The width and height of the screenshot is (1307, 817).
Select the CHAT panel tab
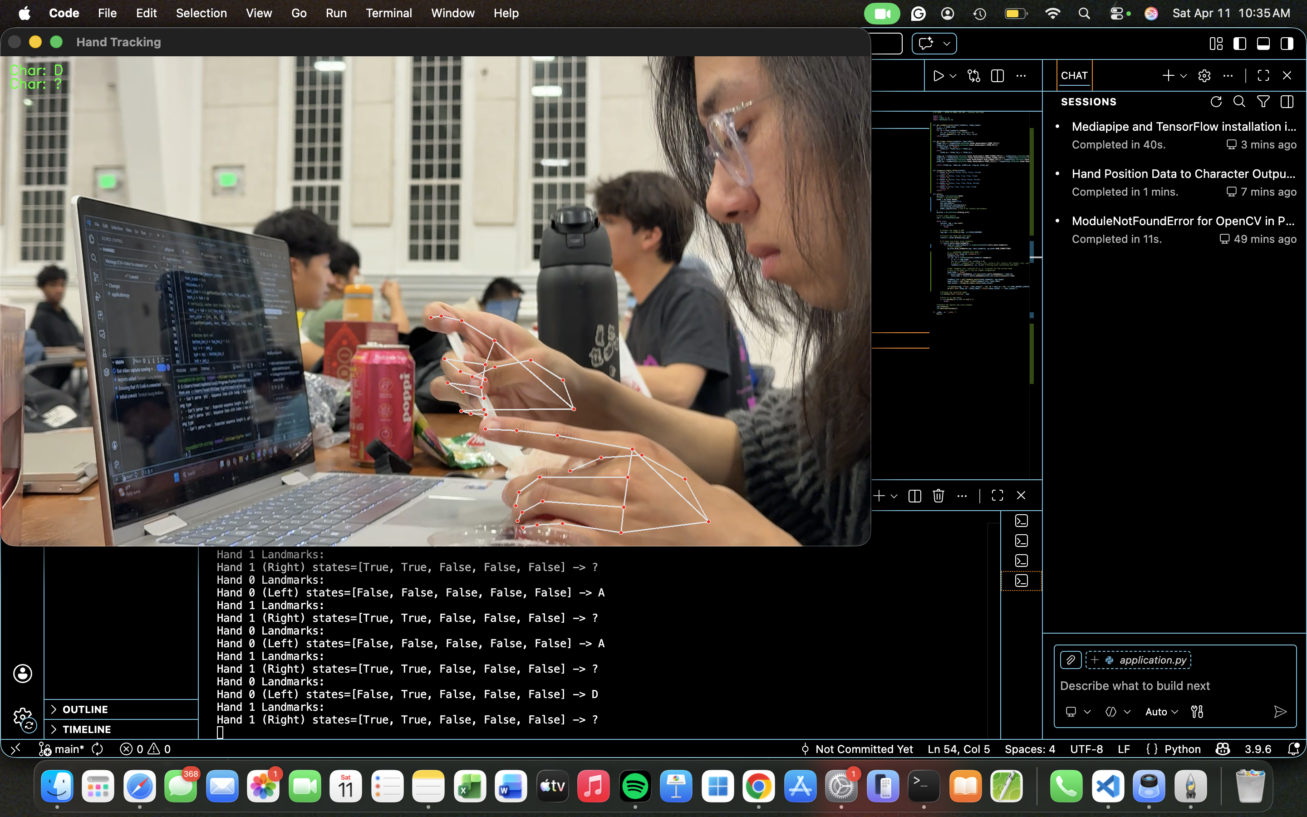1074,76
